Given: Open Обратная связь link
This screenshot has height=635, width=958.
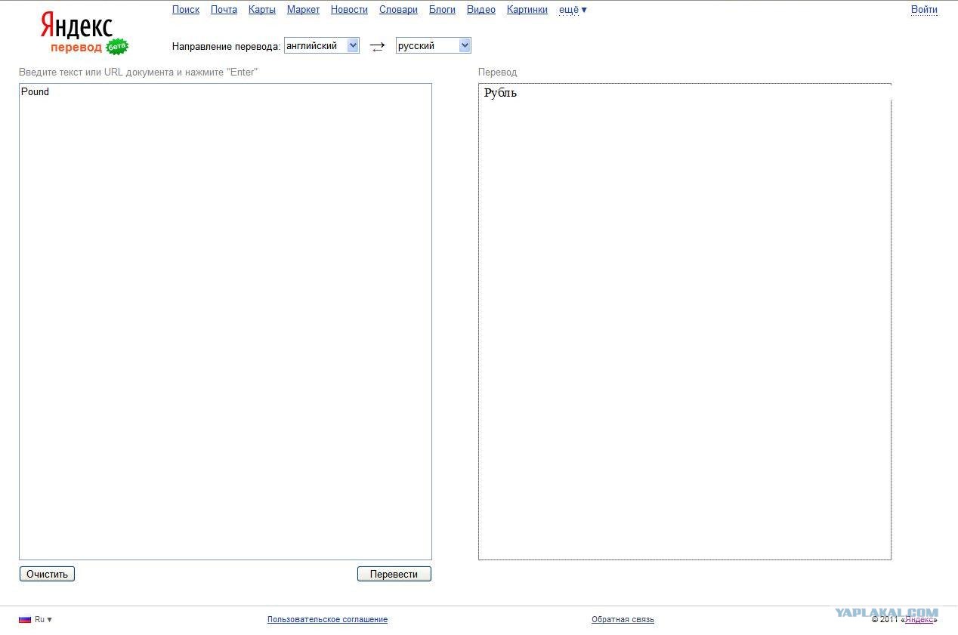Looking at the screenshot, I should click(623, 619).
